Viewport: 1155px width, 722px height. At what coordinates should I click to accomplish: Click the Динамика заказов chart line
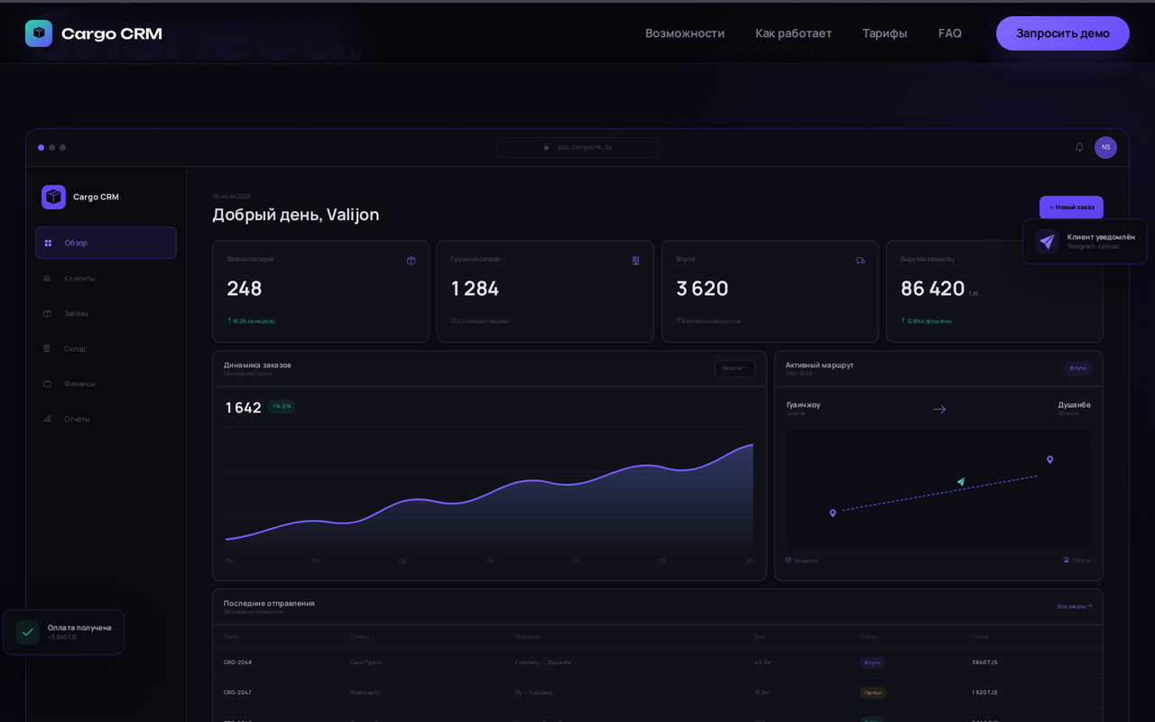click(x=489, y=493)
